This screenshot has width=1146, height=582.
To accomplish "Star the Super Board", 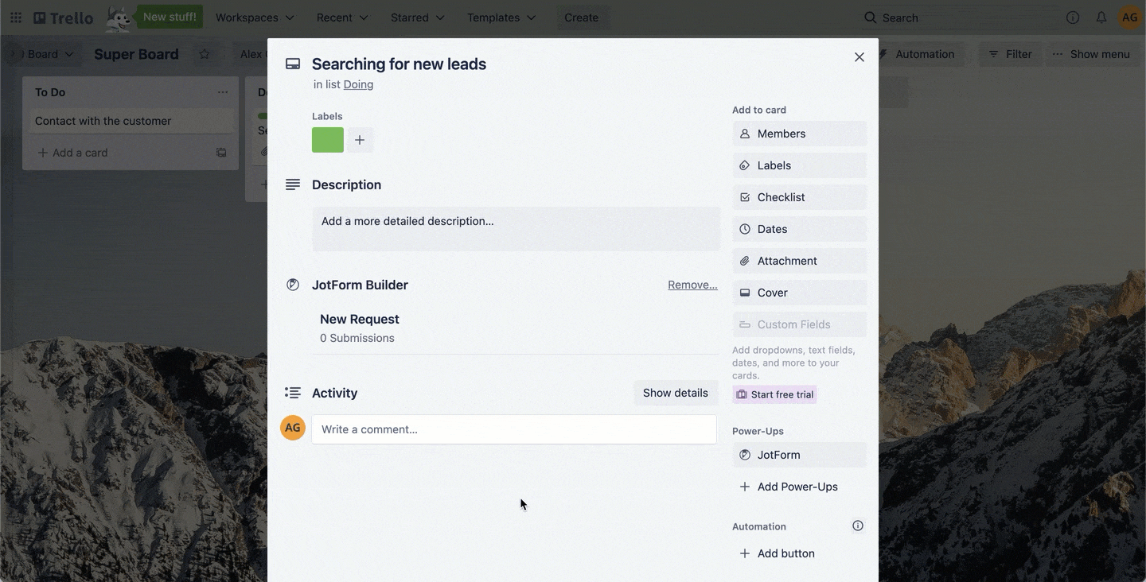I will [x=205, y=54].
